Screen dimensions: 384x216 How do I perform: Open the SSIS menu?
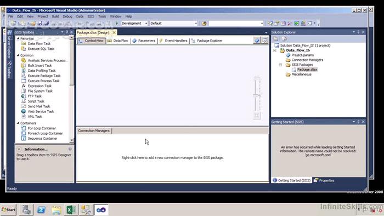[x=91, y=16]
